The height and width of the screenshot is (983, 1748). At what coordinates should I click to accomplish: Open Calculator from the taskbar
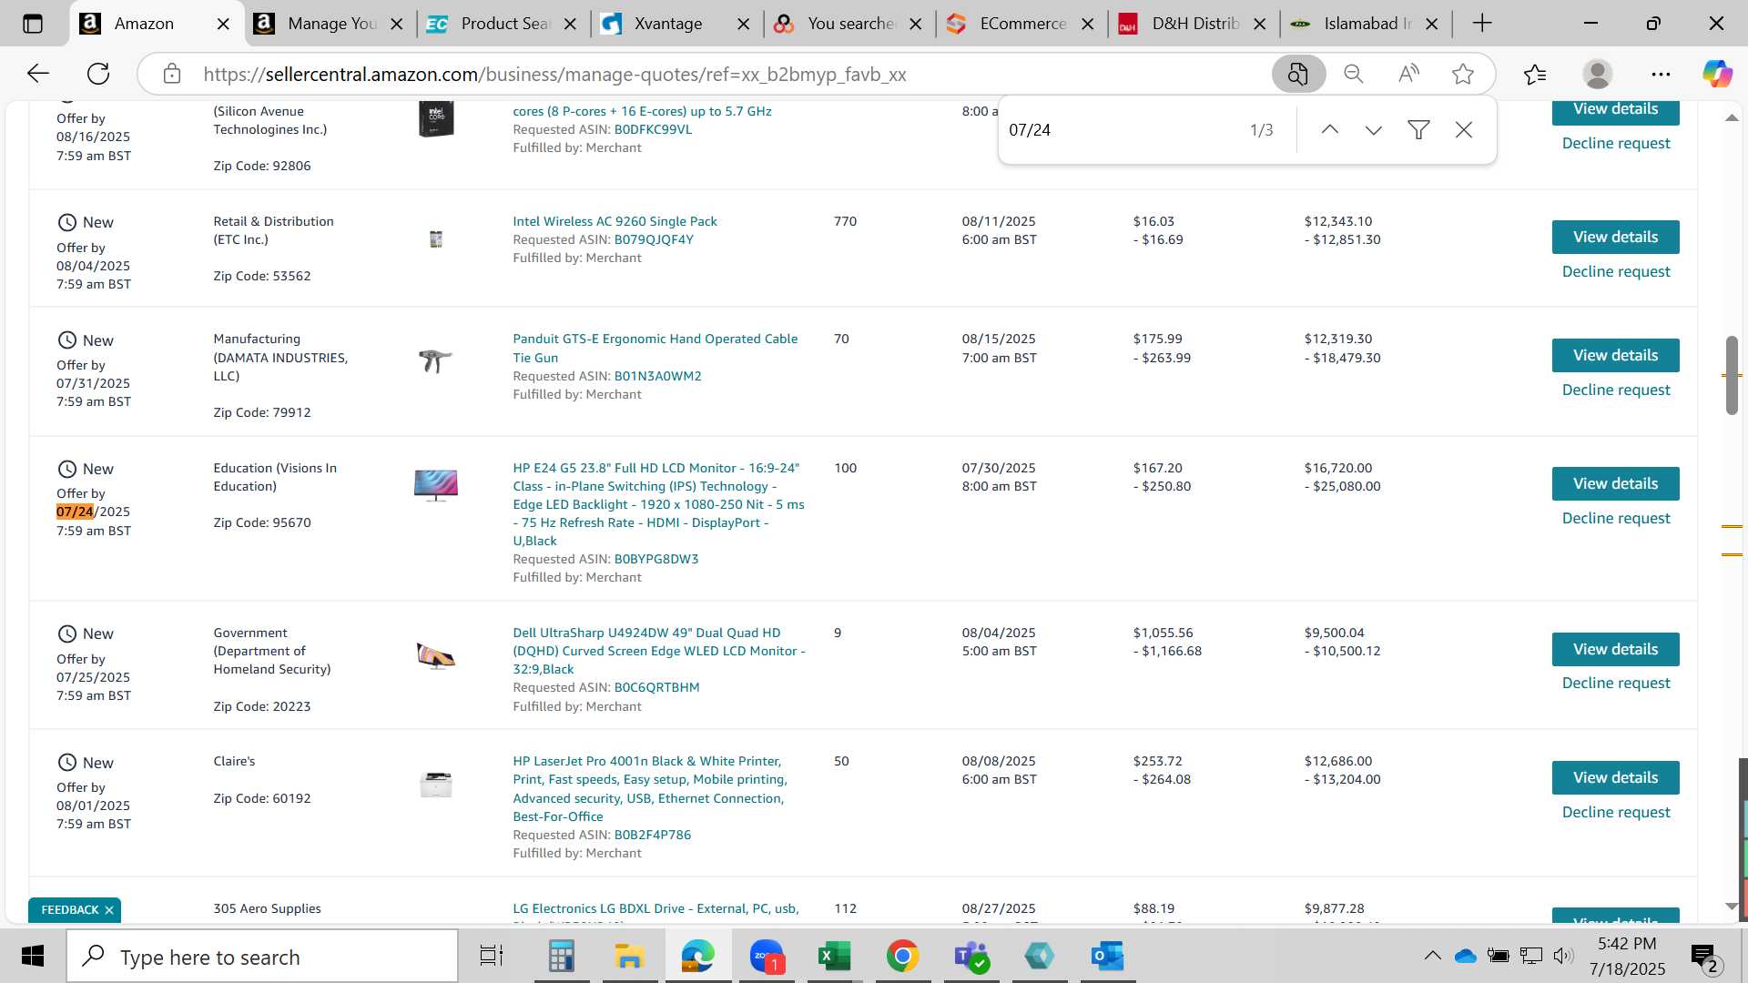pos(561,957)
